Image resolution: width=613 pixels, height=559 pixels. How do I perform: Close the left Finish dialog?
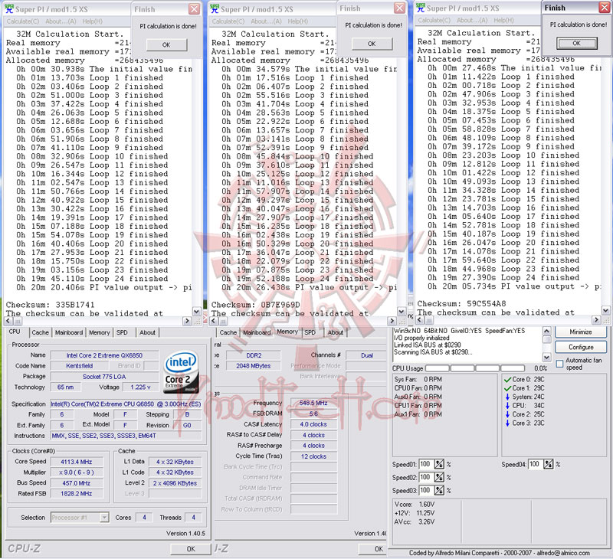tap(194, 9)
